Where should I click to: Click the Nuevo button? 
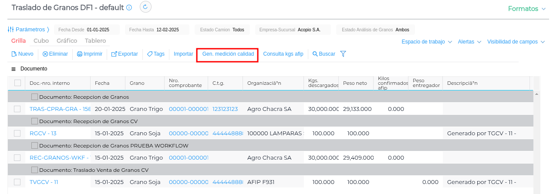22,54
